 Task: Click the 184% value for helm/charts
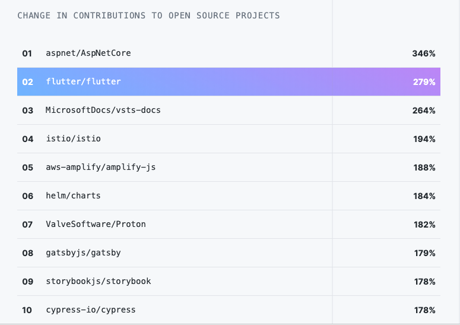click(424, 196)
